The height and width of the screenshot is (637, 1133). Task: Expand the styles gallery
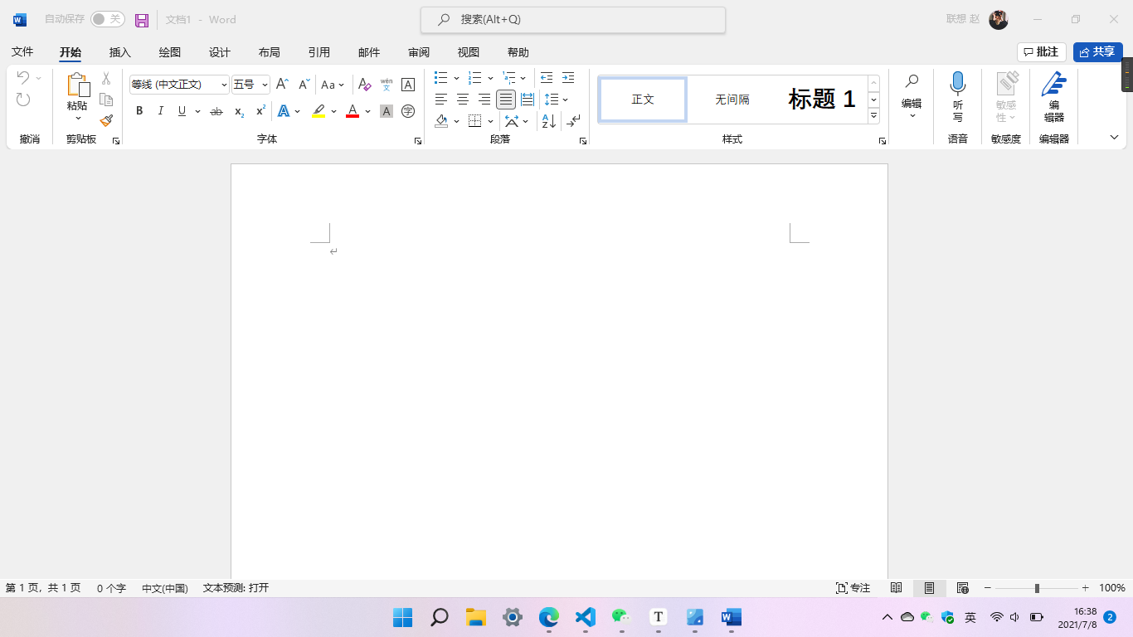[x=874, y=116]
